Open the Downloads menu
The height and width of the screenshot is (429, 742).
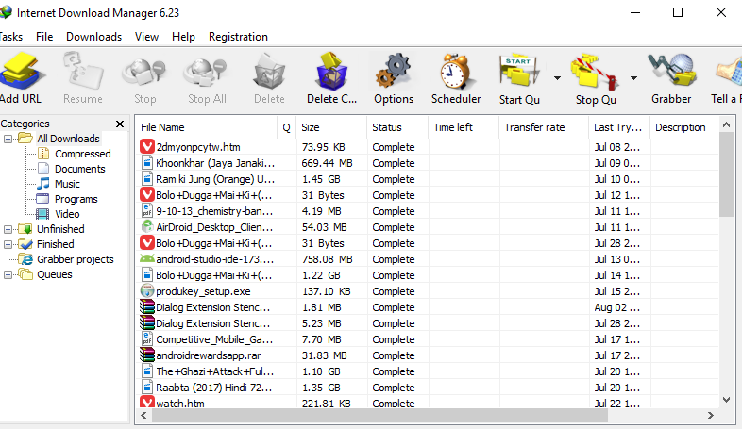pos(93,37)
